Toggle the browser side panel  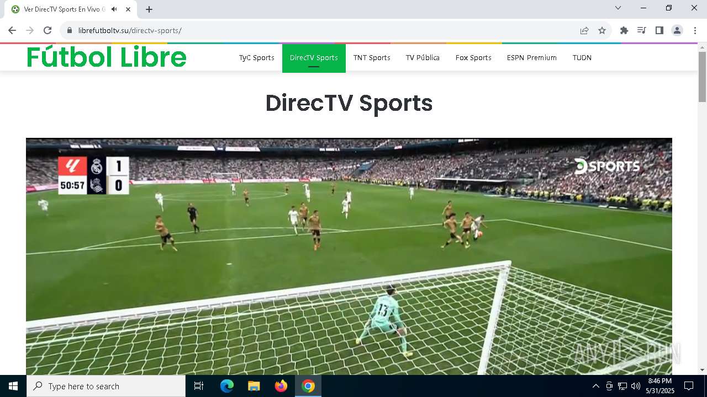[x=659, y=30]
